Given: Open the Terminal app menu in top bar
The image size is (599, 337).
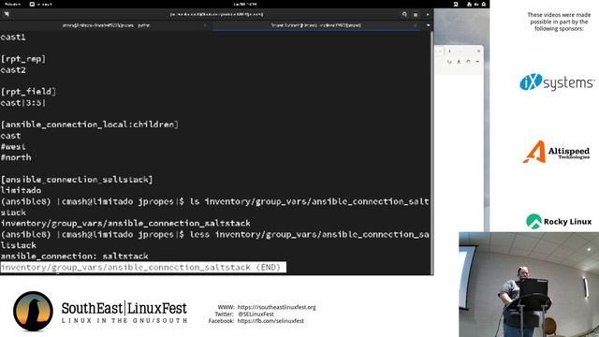Looking at the screenshot, I should (41, 4).
